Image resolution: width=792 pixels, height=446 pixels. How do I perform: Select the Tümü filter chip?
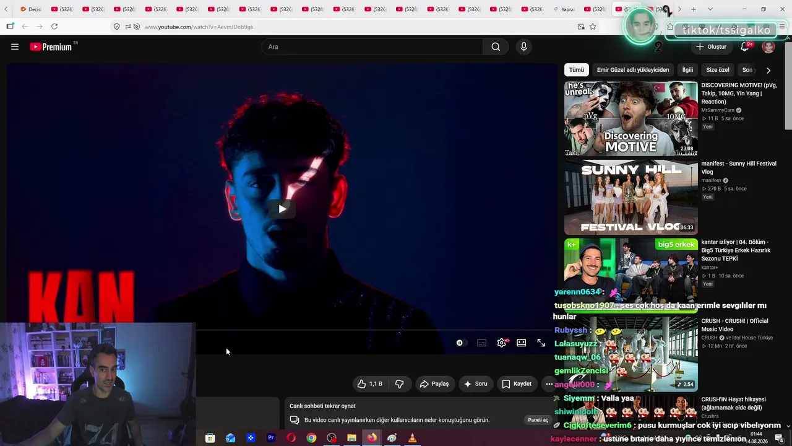(577, 70)
